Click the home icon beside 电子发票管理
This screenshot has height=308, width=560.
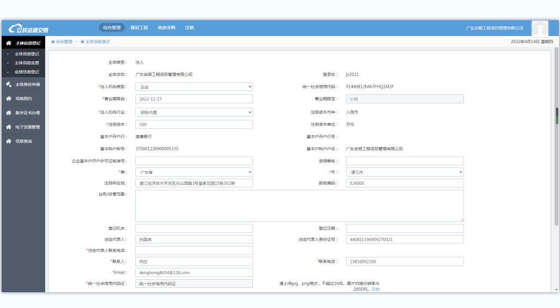(x=9, y=127)
